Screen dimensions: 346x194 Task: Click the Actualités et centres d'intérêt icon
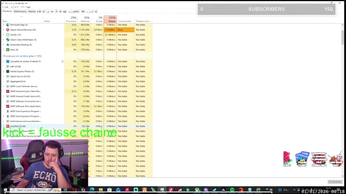pos(8,61)
